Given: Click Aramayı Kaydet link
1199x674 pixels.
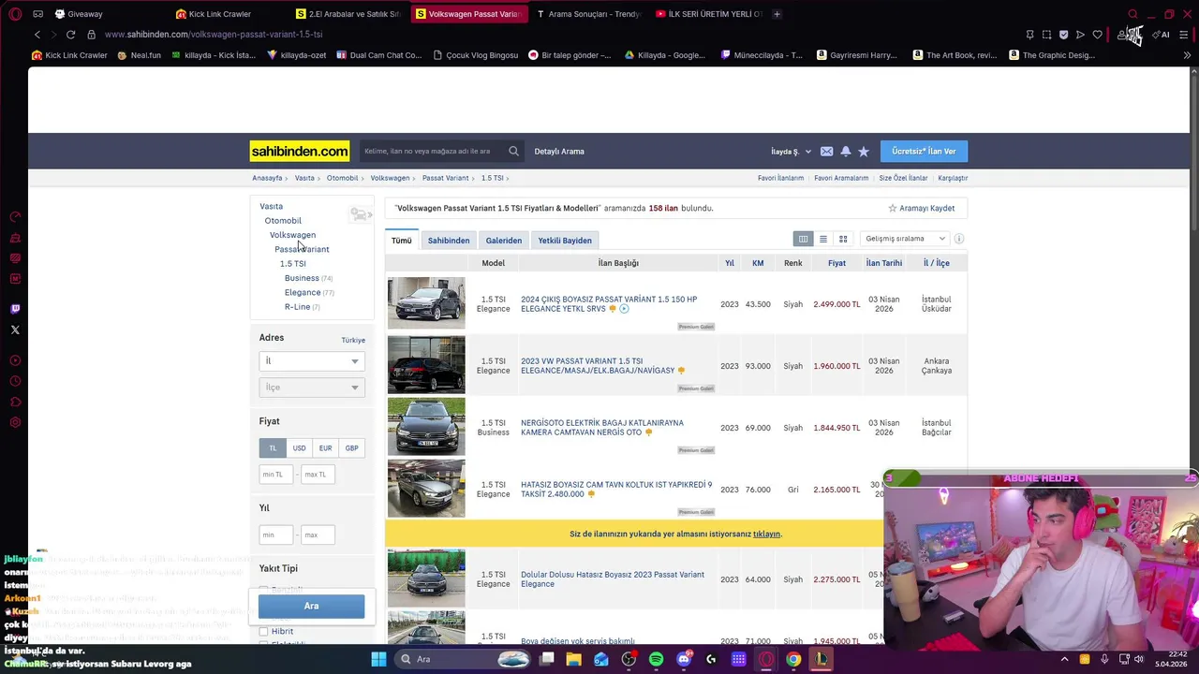Looking at the screenshot, I should point(922,208).
